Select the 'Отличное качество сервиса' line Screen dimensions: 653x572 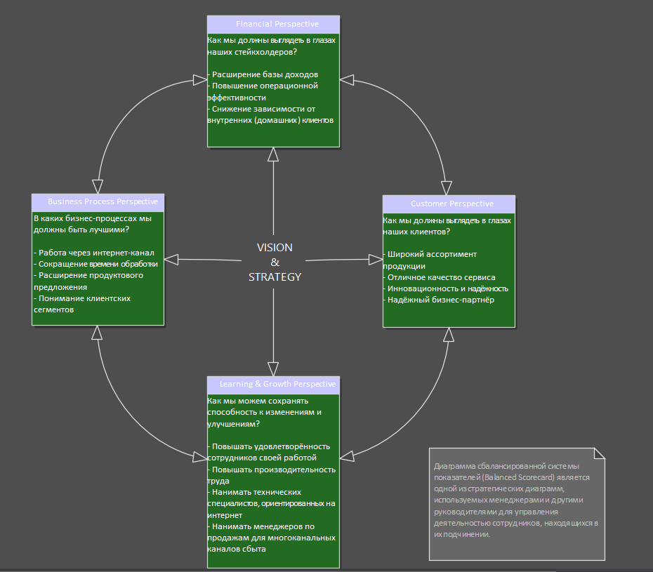point(441,277)
